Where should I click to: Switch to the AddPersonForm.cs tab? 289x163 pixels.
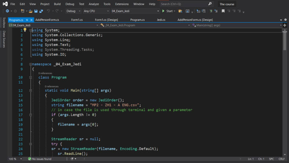tap(47, 20)
